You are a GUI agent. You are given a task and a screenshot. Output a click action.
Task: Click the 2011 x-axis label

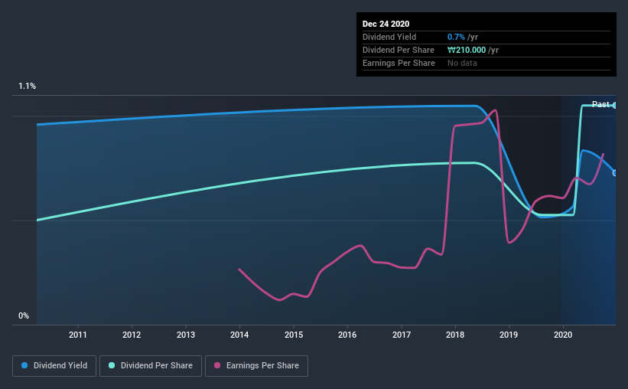[78, 335]
